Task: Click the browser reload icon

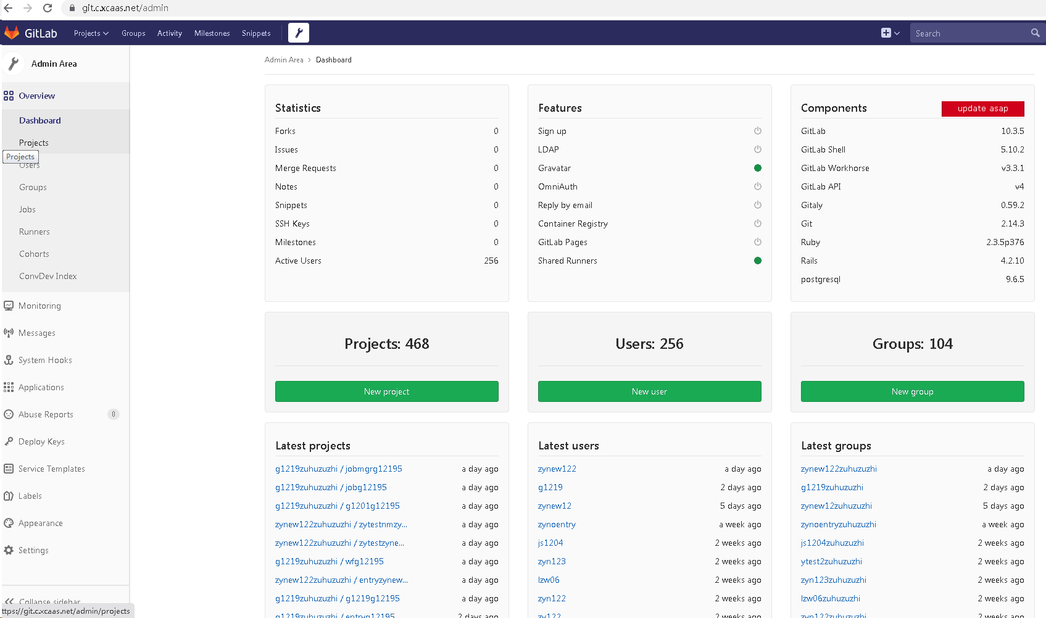Action: point(48,8)
